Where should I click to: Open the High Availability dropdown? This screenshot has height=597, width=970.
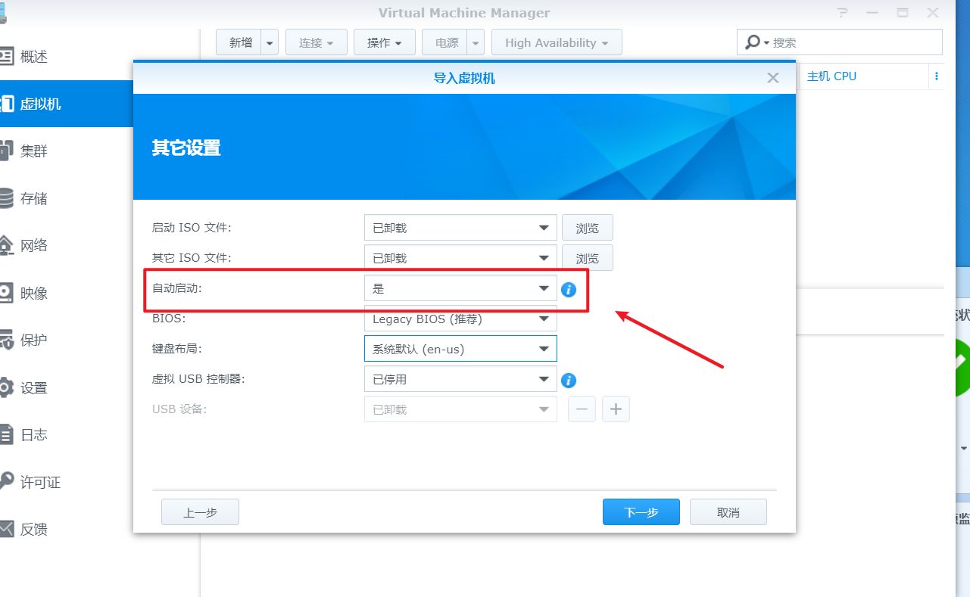pyautogui.click(x=557, y=42)
